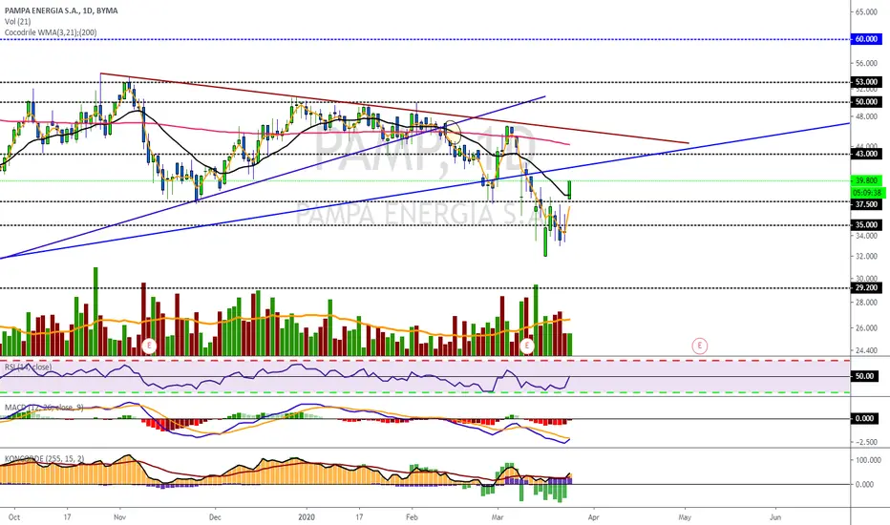Click 26.000 on the price axis
890x525 pixels.
pos(866,328)
